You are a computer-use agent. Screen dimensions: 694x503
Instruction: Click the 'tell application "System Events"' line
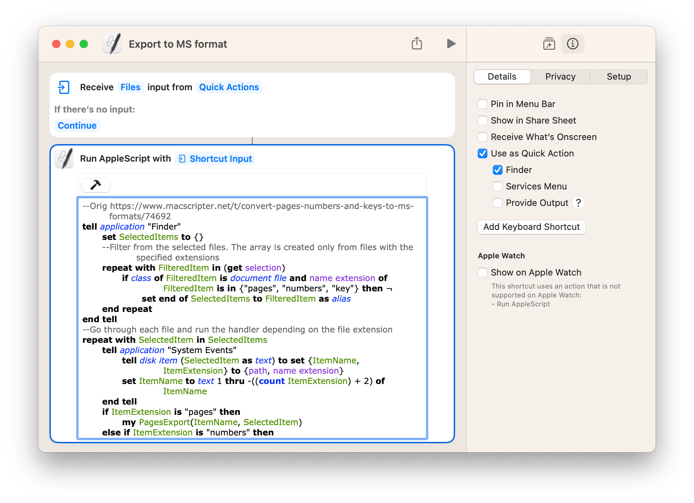[x=169, y=350]
